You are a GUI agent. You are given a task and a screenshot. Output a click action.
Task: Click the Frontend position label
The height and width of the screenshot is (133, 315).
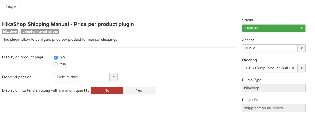click(17, 77)
